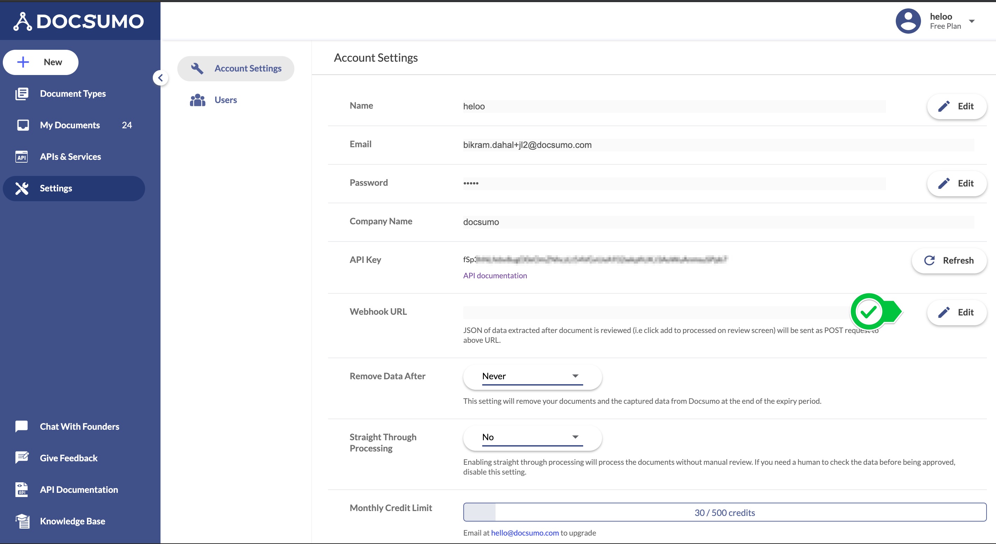Open Document Types icon in sidebar
This screenshot has height=544, width=996.
coord(22,94)
